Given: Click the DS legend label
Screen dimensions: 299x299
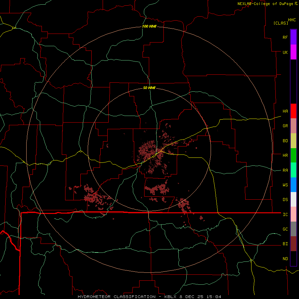Looking at the screenshot, I should tap(285, 200).
